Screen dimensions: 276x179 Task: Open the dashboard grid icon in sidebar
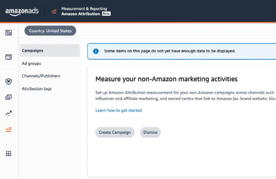click(9, 33)
